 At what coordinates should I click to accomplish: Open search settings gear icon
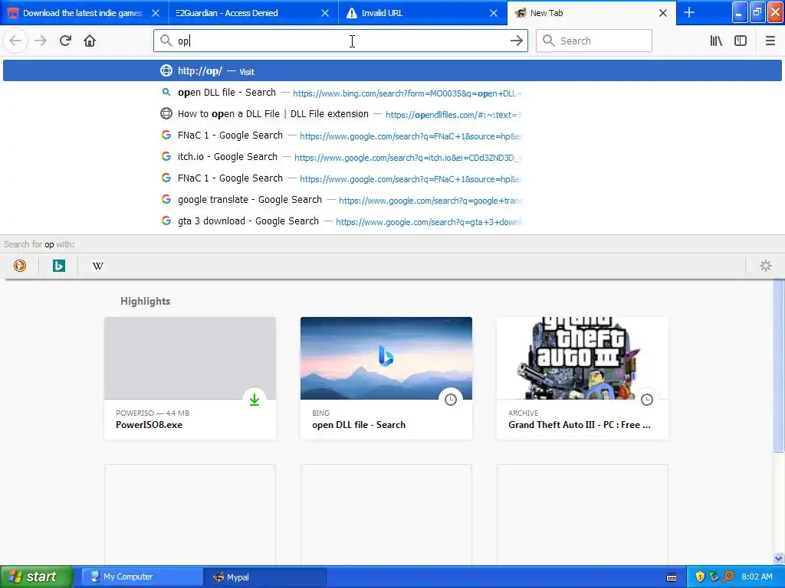pyautogui.click(x=766, y=266)
